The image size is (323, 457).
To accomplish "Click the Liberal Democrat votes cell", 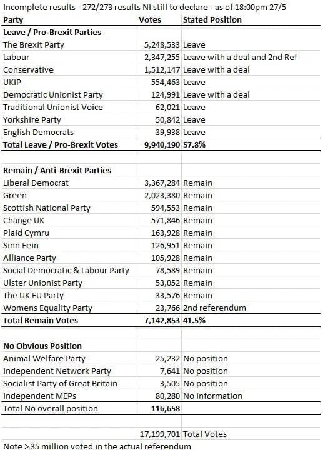I will pyautogui.click(x=159, y=183).
